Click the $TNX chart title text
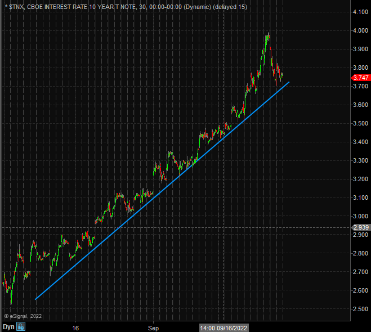 click(126, 7)
